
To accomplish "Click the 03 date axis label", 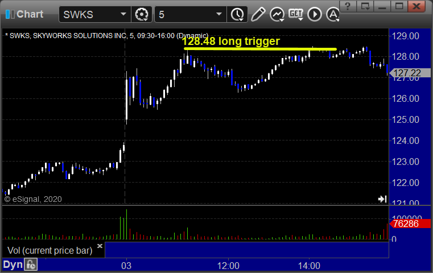I will [126, 266].
